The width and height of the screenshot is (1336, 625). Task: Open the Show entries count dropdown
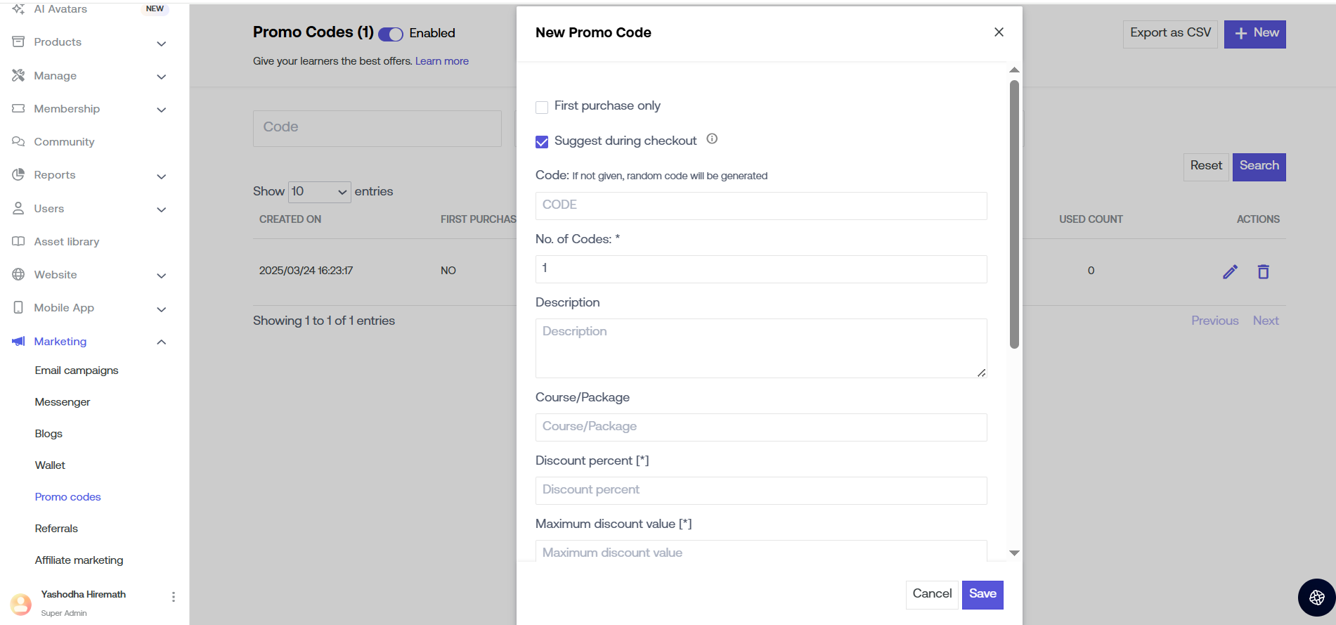coord(320,192)
